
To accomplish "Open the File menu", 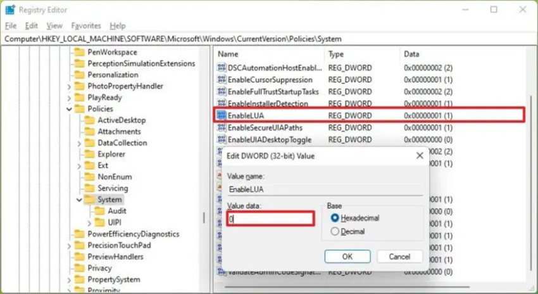I will click(x=11, y=26).
